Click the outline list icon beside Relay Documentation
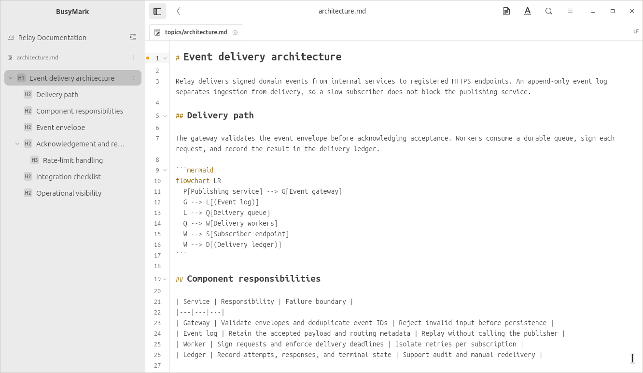Viewport: 643px width, 373px height. click(x=133, y=37)
